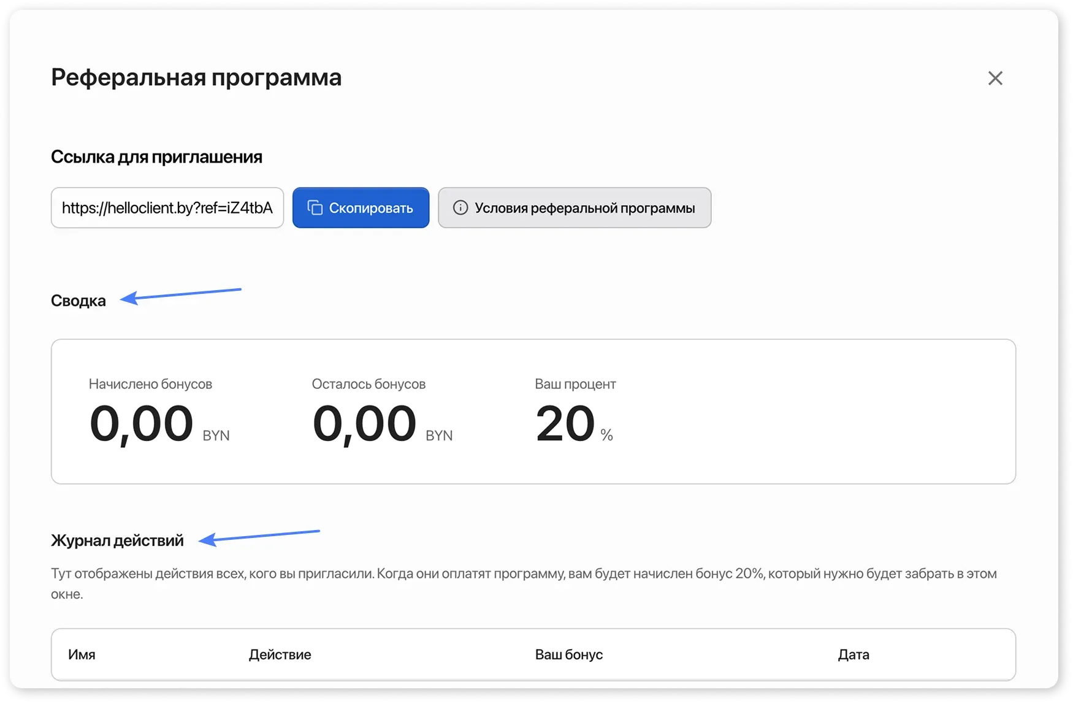Click the Реферальная программа title

196,77
